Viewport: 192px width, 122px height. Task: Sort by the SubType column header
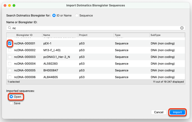(167, 35)
